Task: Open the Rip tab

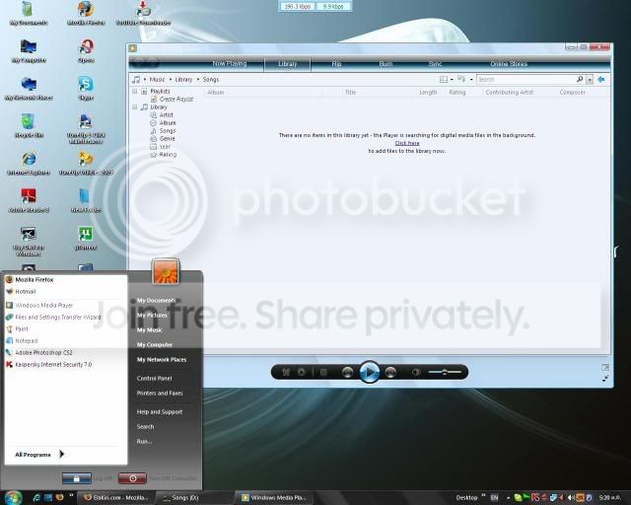Action: [336, 64]
